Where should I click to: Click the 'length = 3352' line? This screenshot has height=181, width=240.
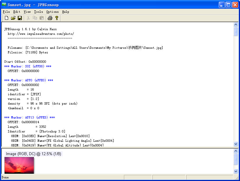tap(27, 127)
